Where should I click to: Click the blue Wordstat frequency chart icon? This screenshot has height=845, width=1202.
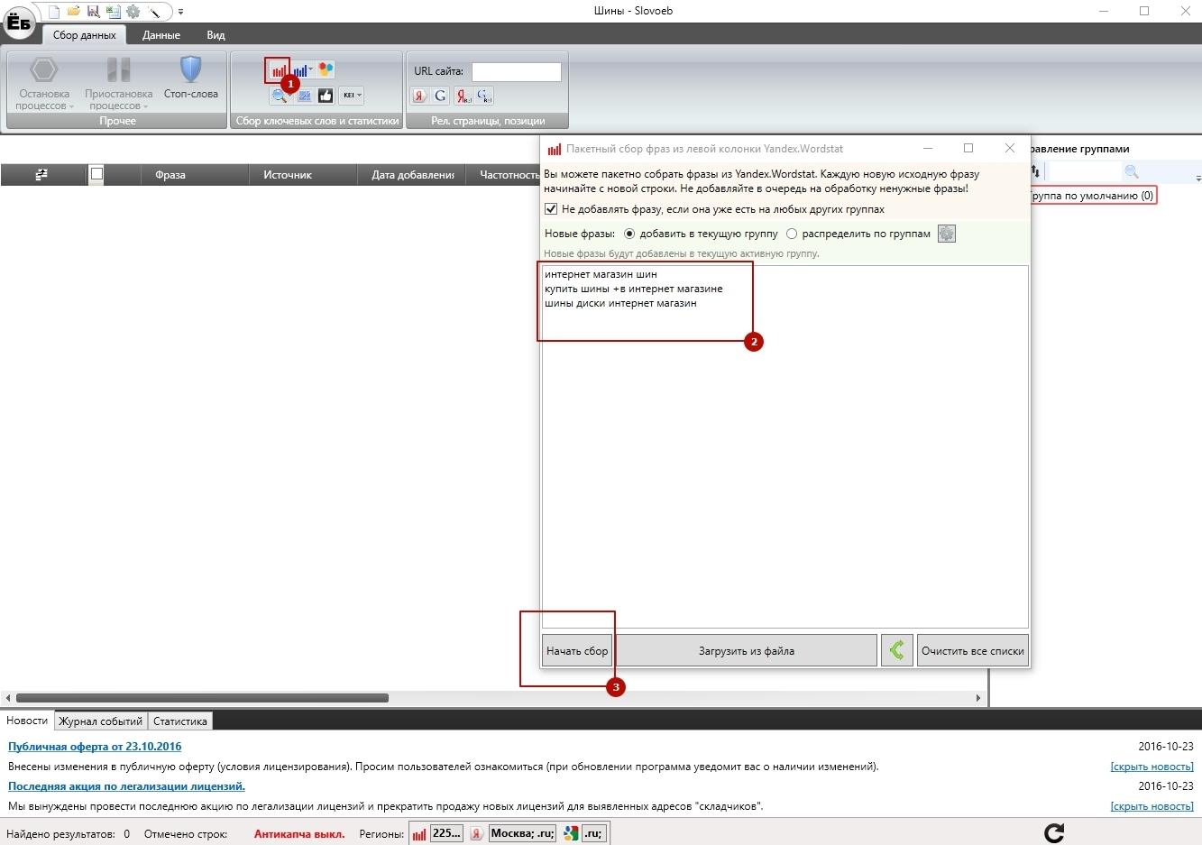[299, 69]
